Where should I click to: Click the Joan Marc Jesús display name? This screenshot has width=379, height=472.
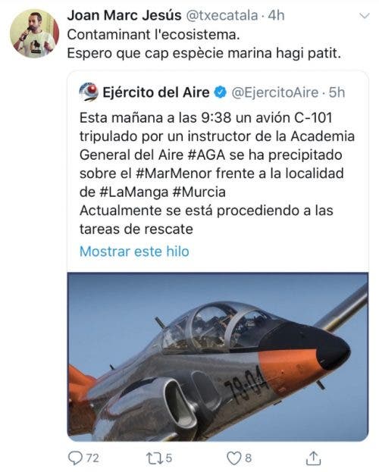coord(124,15)
